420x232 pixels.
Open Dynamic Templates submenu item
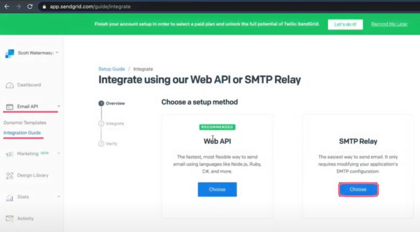click(25, 123)
